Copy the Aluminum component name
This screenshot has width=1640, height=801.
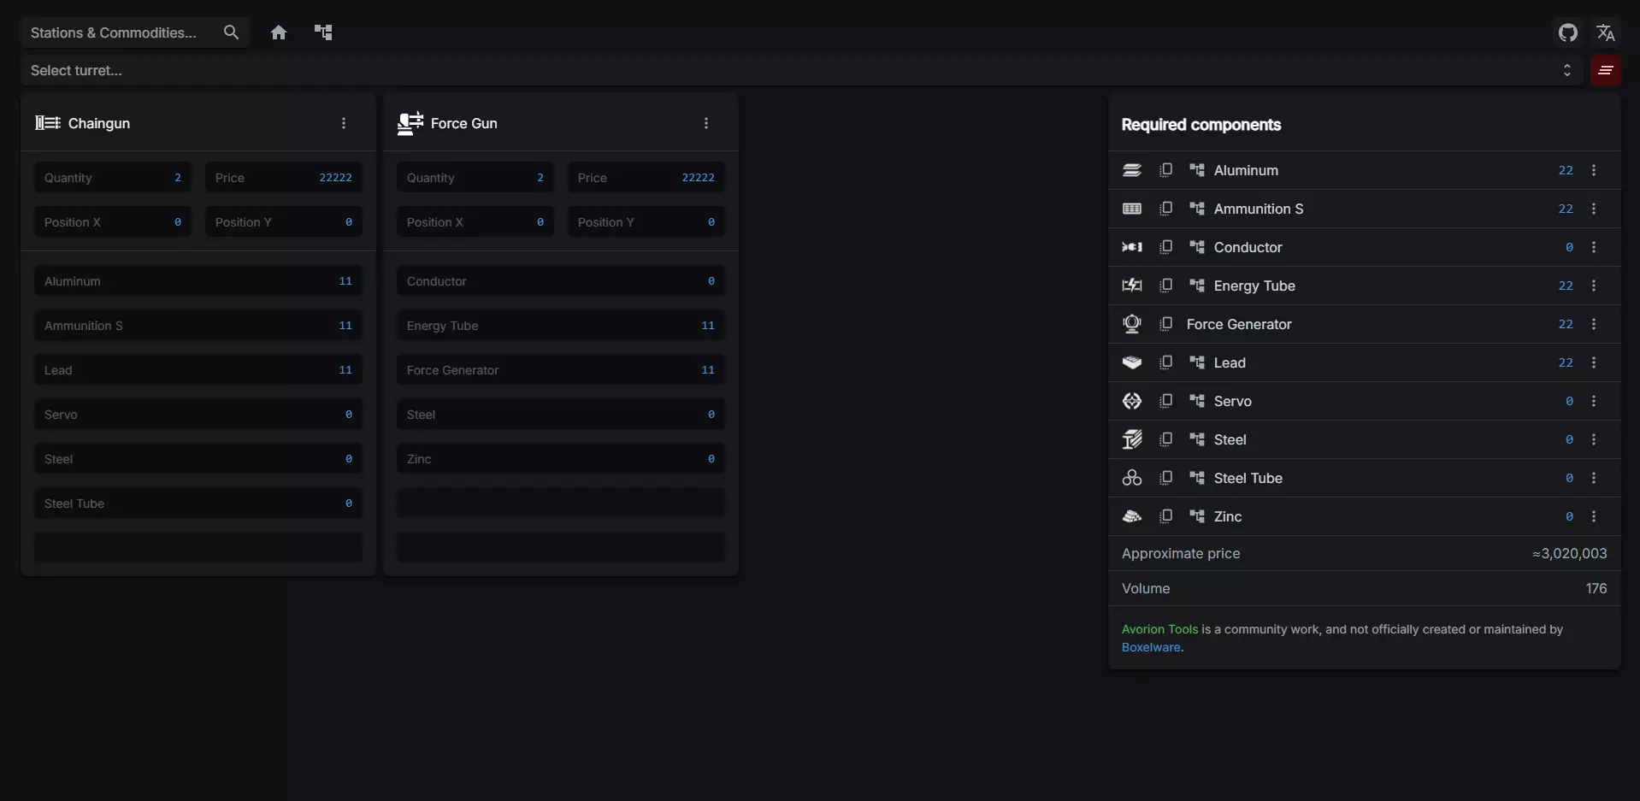[x=1165, y=170]
